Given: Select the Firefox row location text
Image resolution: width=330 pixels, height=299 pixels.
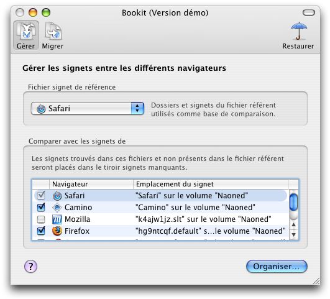Looking at the screenshot, I should pyautogui.click(x=211, y=231).
